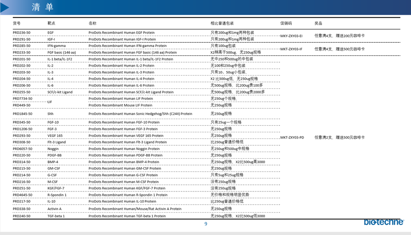The width and height of the screenshot is (411, 235).
Task: Click the Human/Mouse/Rat Activin A Protein name
Action: 135,209
